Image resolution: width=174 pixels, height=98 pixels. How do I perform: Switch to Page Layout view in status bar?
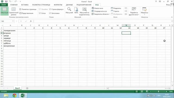[x=142, y=91]
